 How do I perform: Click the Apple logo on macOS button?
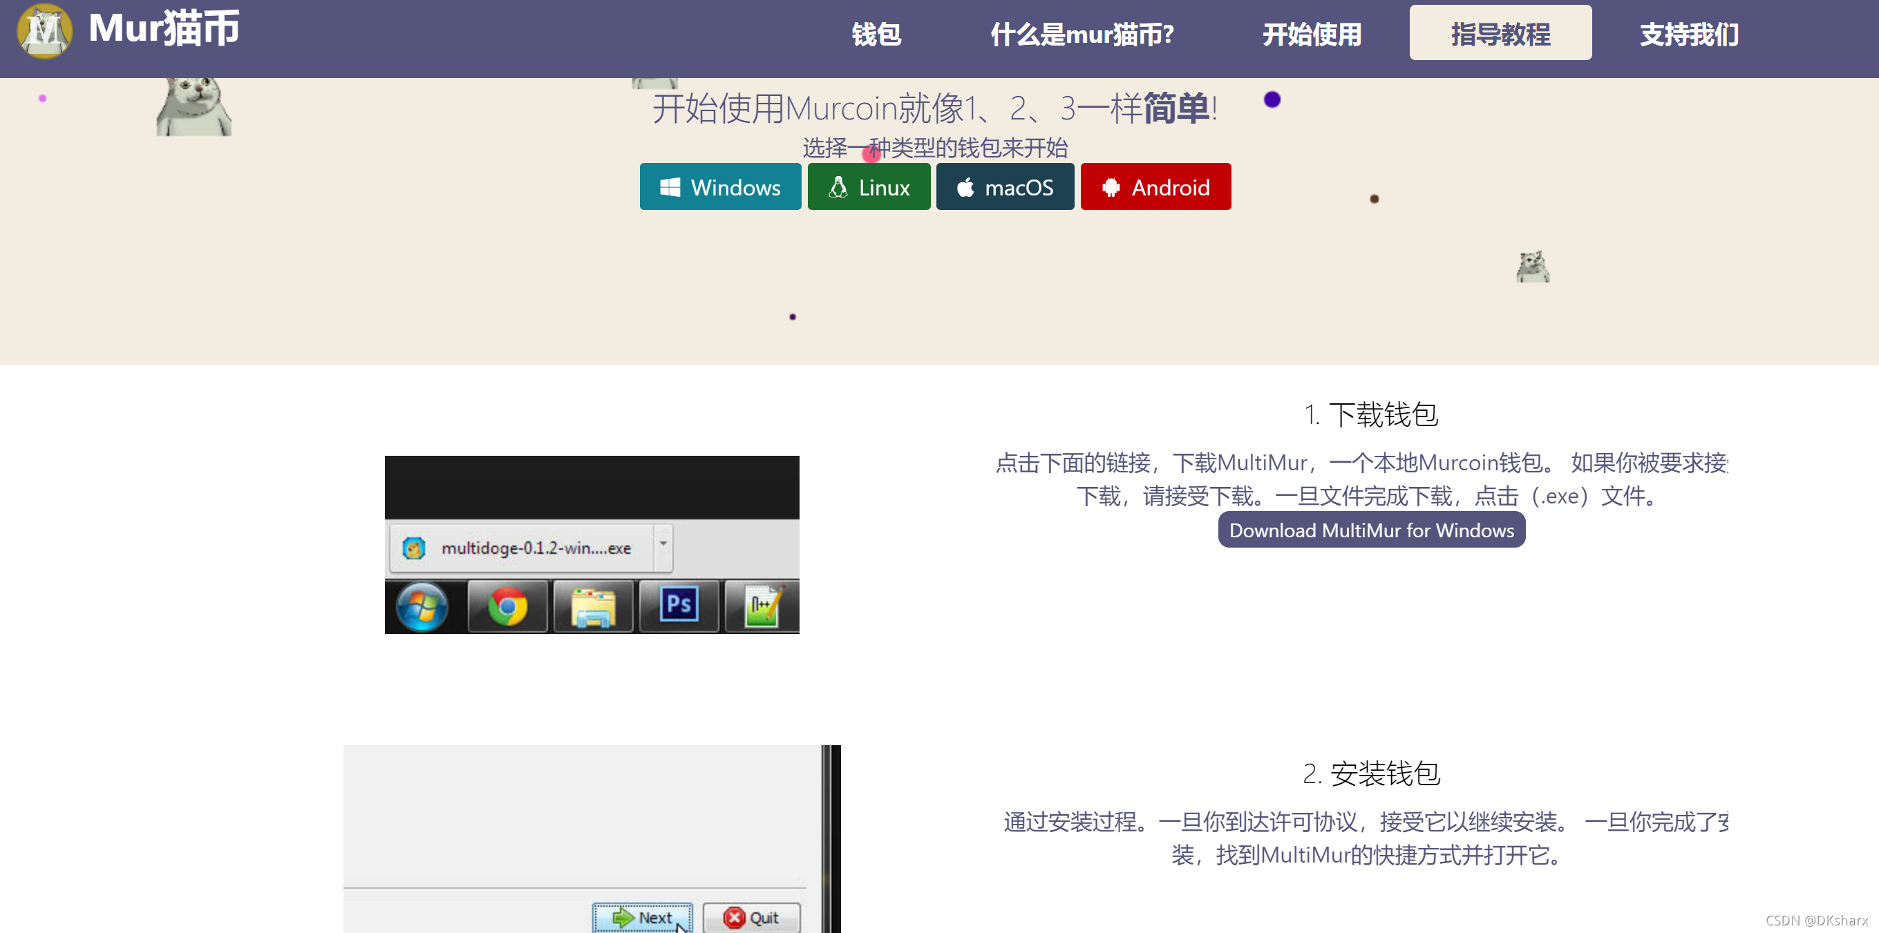pyautogui.click(x=965, y=187)
